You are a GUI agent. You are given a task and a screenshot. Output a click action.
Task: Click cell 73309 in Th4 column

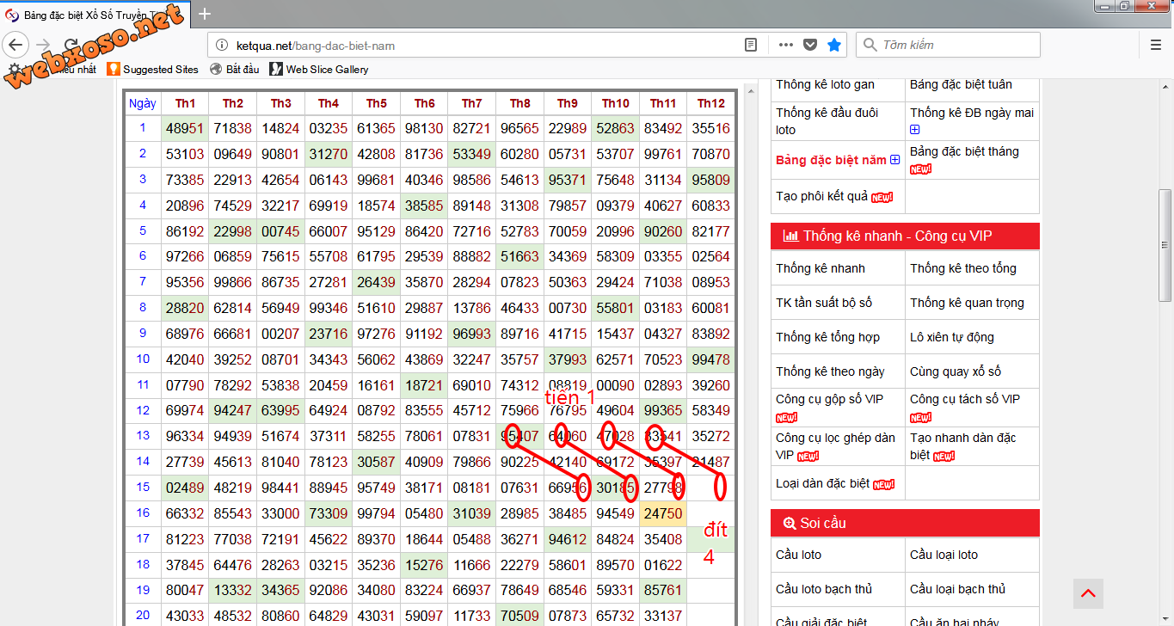329,514
